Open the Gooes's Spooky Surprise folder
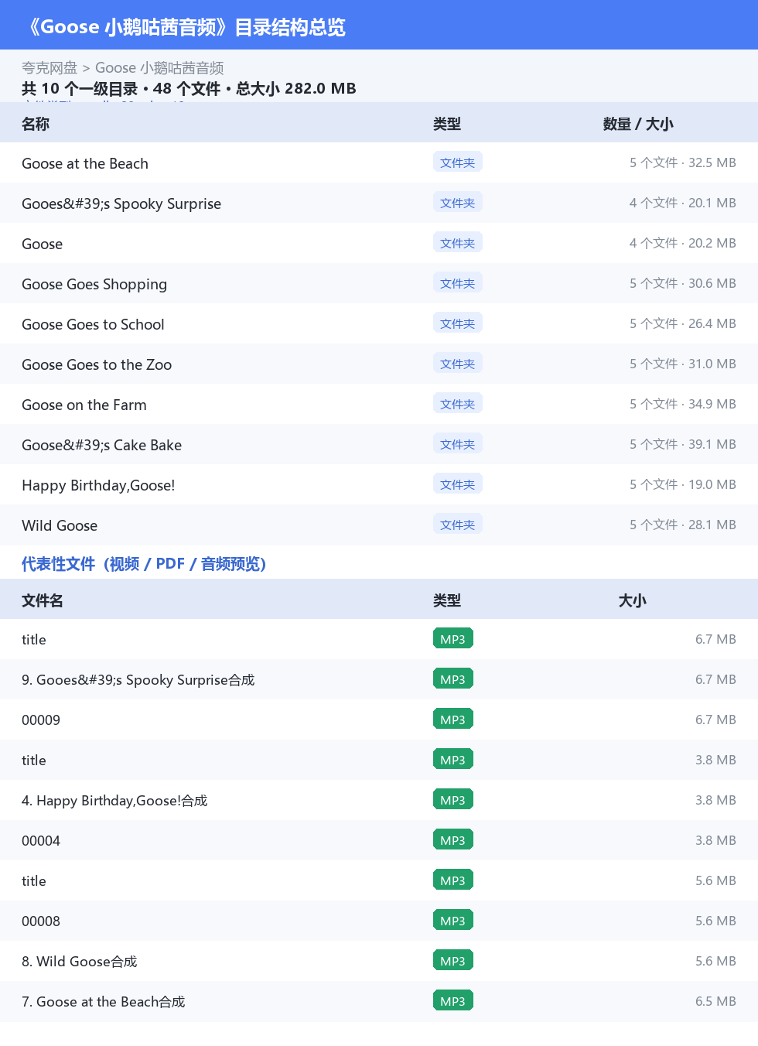The image size is (758, 1046). coord(121,203)
